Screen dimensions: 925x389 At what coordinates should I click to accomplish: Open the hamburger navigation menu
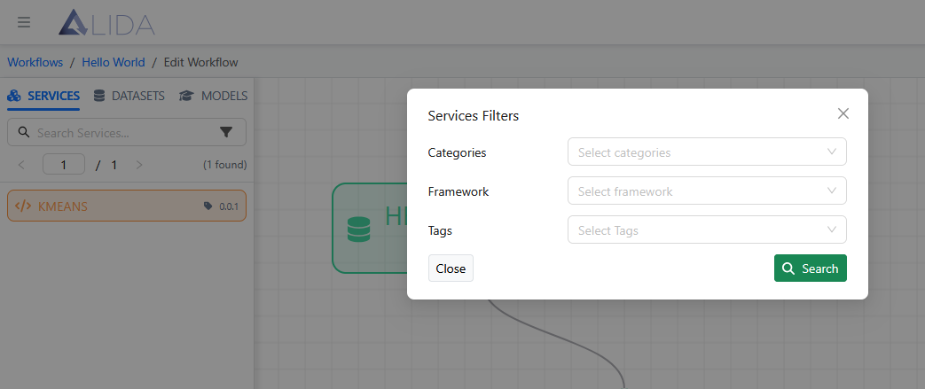click(x=24, y=22)
